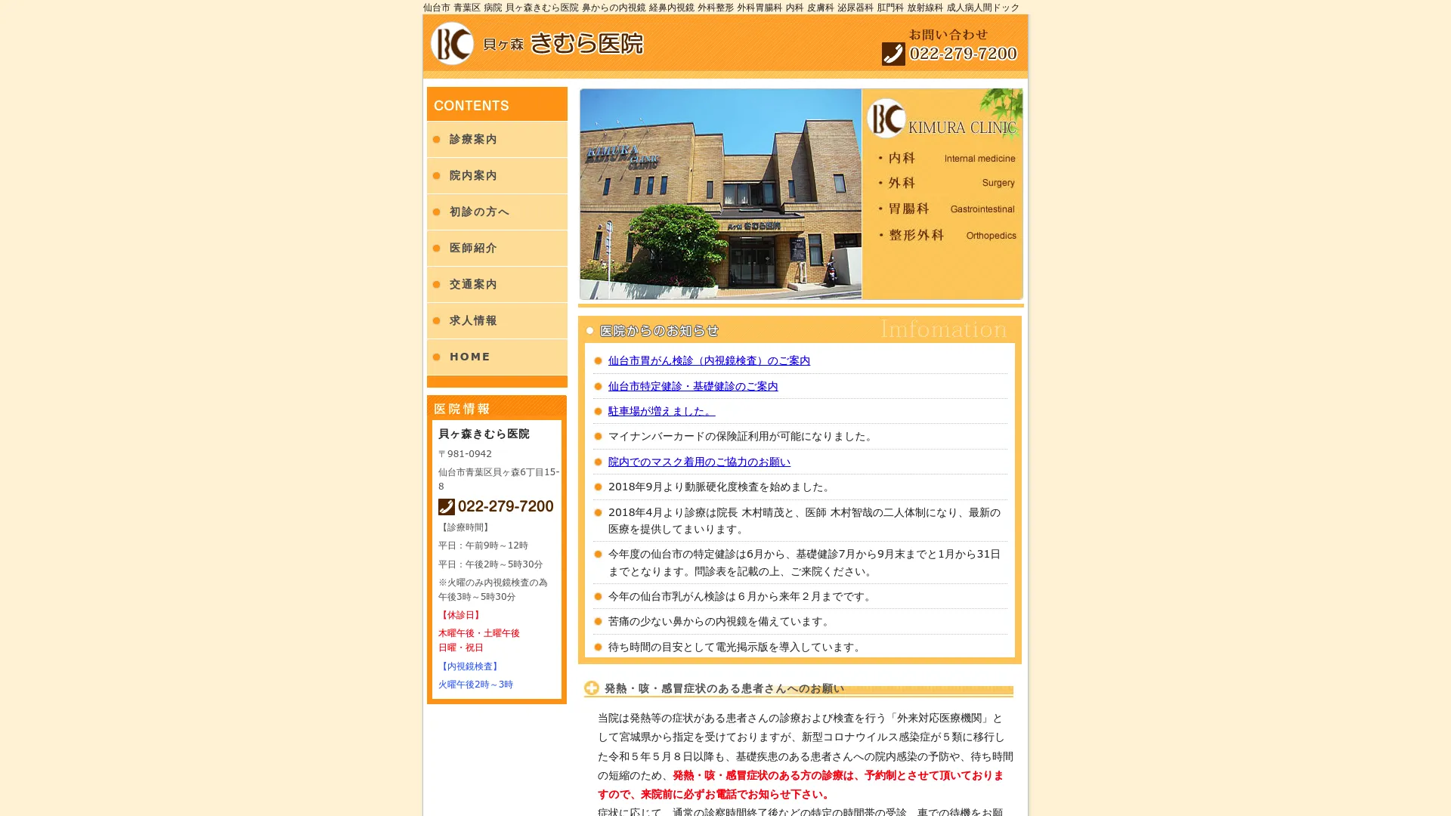This screenshot has height=816, width=1451.
Task: Open the 院内案内 menu item
Action: click(497, 175)
